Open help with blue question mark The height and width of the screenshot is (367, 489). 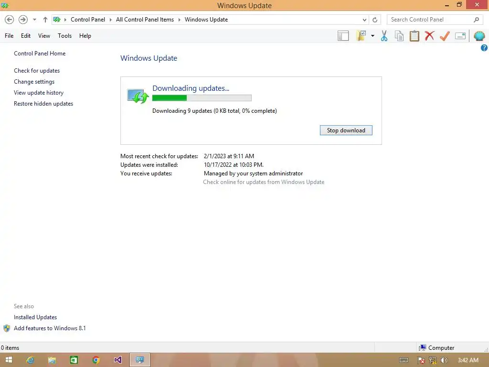tap(484, 48)
